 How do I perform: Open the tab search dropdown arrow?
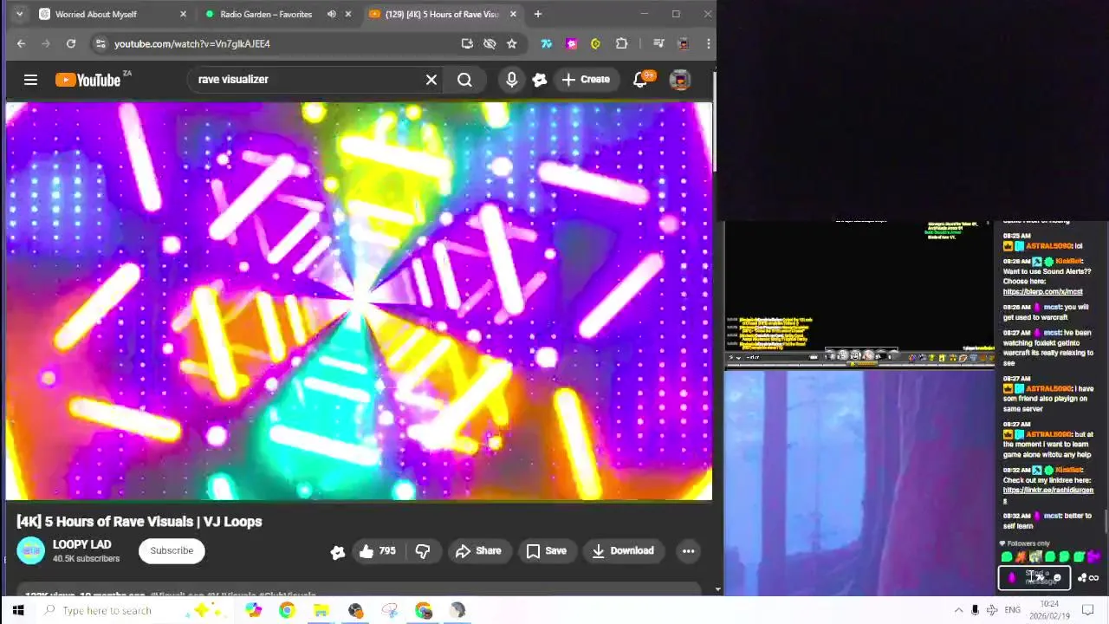[19, 14]
